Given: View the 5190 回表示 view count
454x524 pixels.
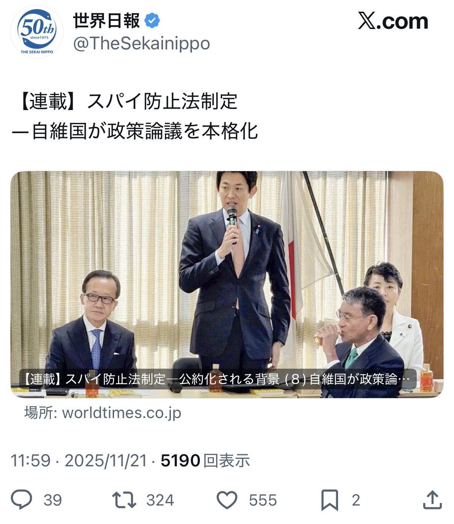Looking at the screenshot, I should pyautogui.click(x=205, y=461).
